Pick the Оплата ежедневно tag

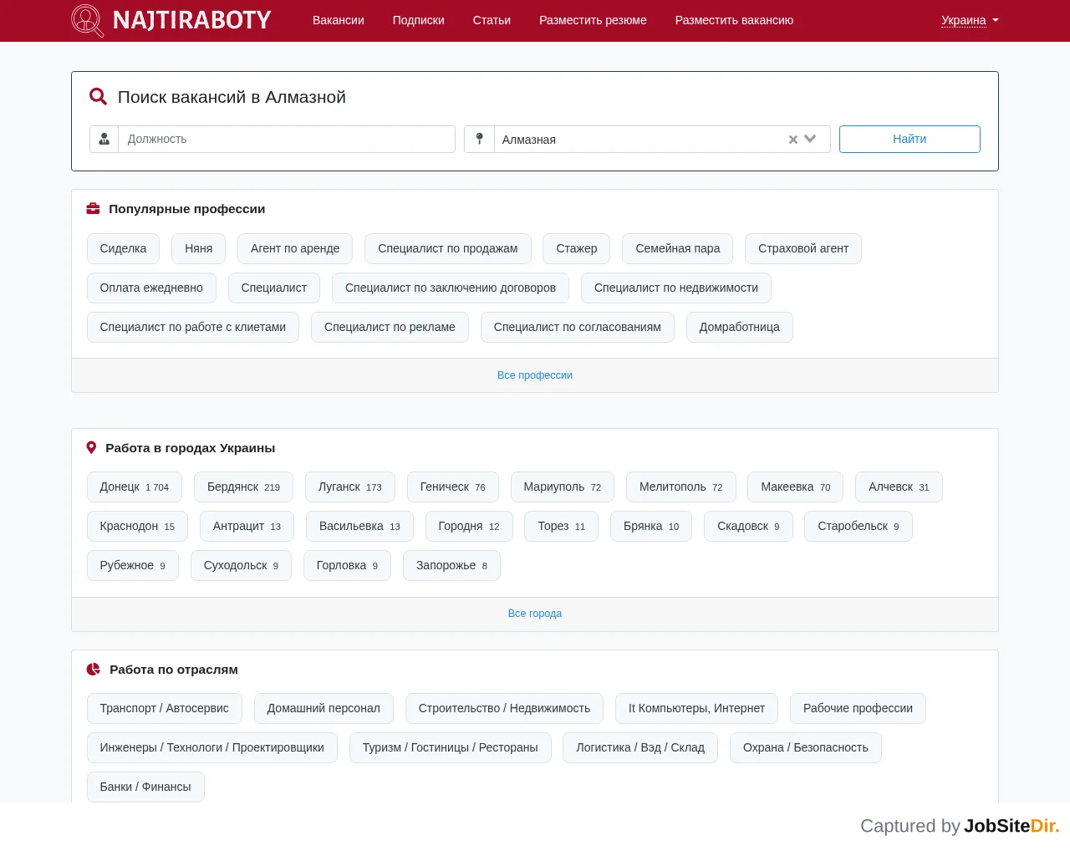[x=151, y=288]
